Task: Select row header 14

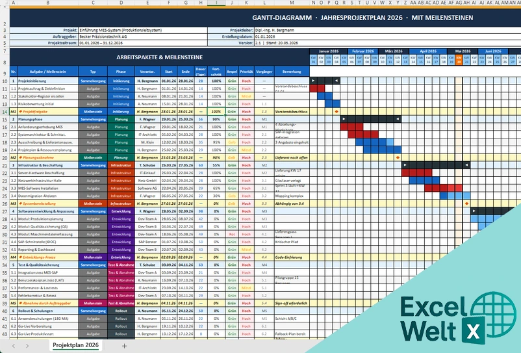Action: [5, 112]
